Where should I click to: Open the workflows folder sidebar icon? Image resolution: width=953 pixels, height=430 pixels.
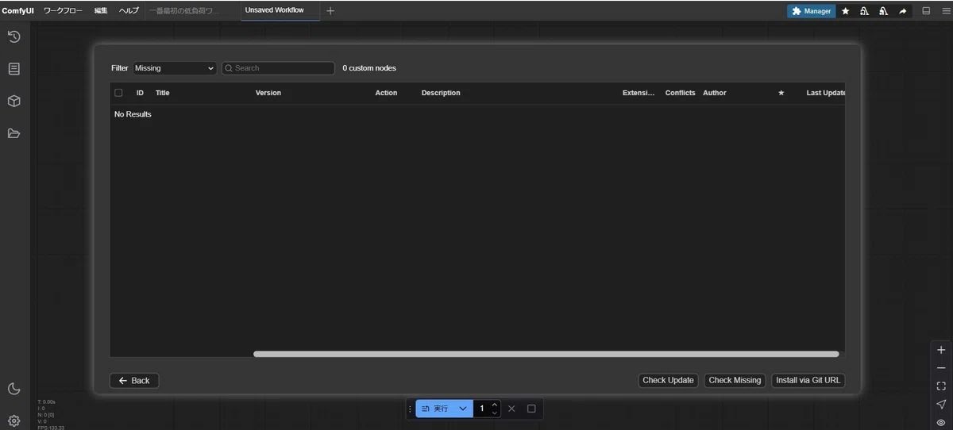coord(14,133)
